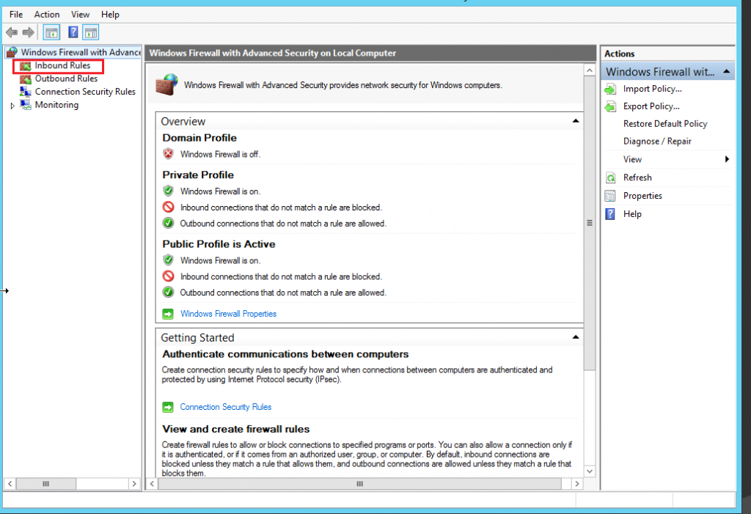Open the File menu

click(x=16, y=15)
